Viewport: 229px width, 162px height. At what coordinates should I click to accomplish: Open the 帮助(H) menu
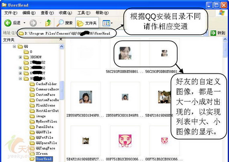click(102, 13)
